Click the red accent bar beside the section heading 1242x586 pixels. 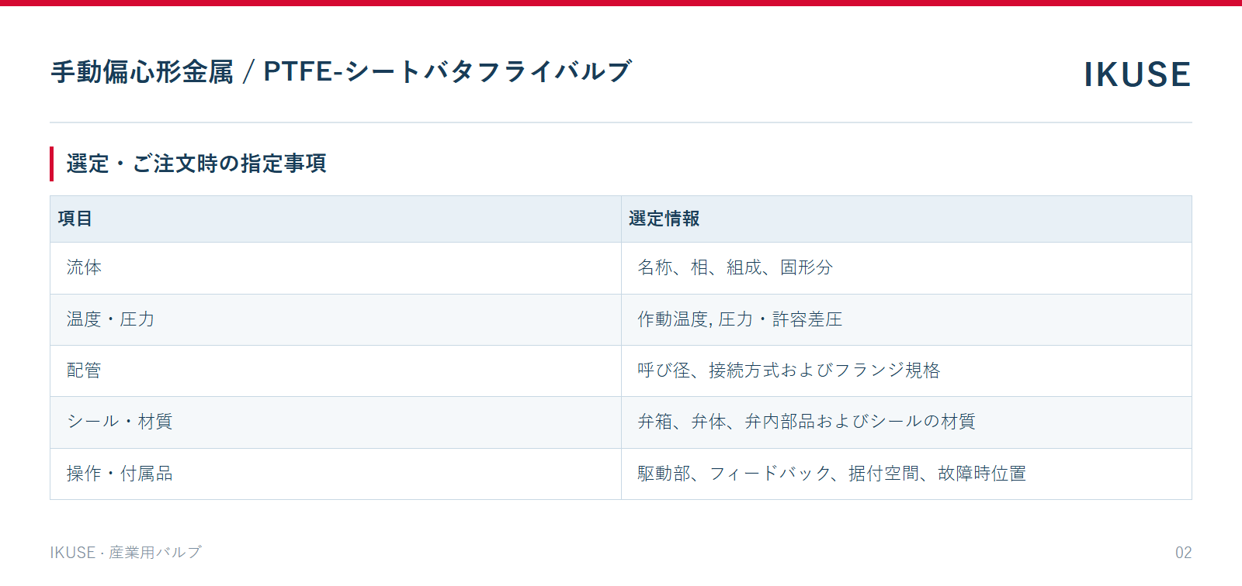tap(52, 164)
